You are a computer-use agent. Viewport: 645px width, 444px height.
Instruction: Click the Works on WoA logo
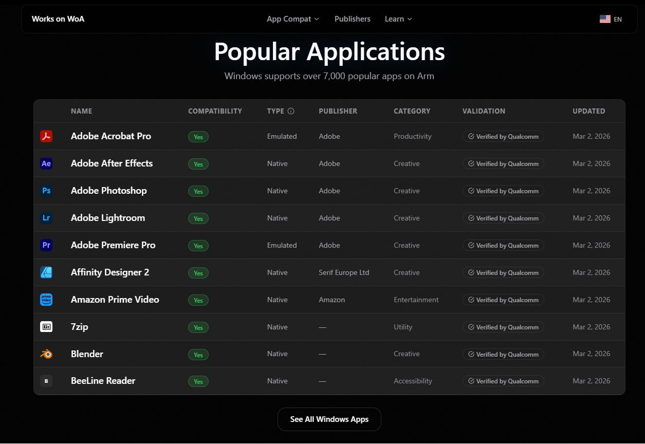58,19
